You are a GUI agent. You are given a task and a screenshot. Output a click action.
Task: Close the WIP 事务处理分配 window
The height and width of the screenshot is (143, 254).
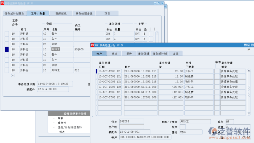pyautogui.click(x=252, y=45)
